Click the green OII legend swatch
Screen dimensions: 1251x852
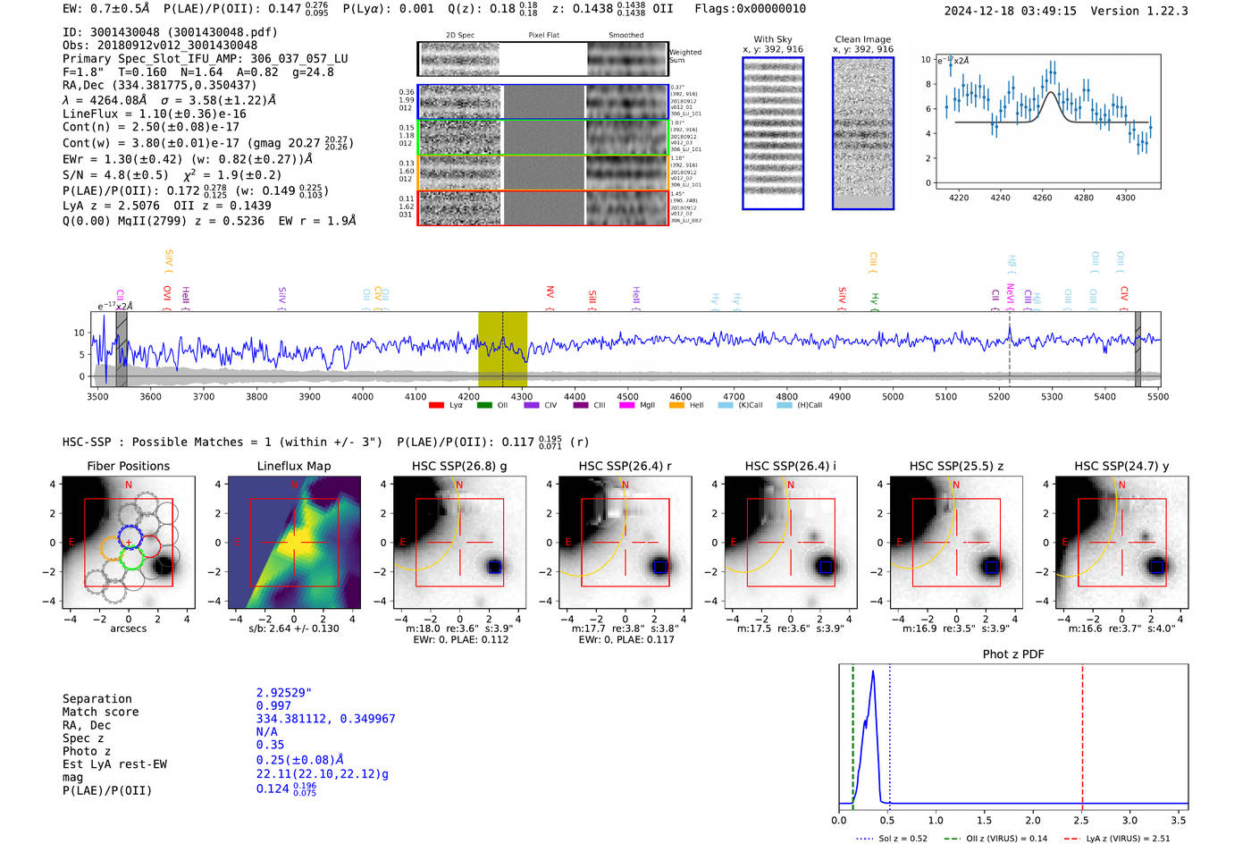(484, 405)
